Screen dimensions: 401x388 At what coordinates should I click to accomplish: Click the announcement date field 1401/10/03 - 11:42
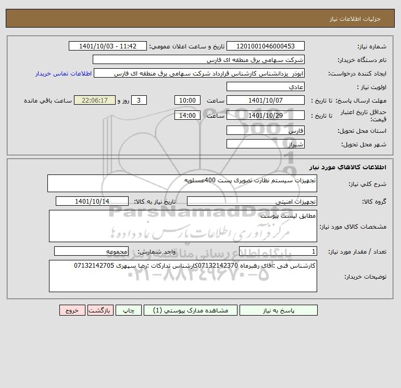[x=108, y=46]
